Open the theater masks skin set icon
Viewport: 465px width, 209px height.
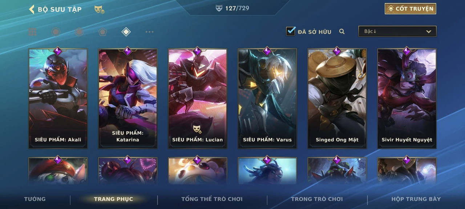tap(100, 9)
